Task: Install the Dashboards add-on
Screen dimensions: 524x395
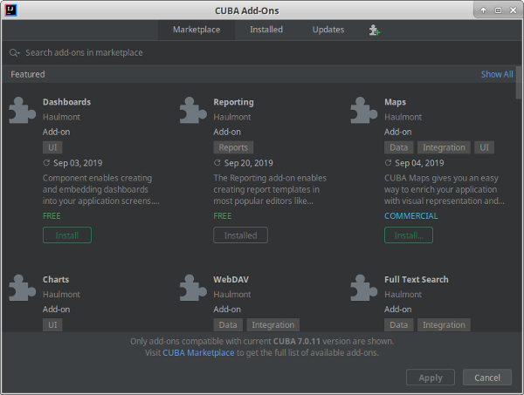Action: click(67, 235)
